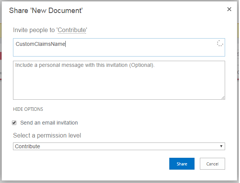Click the optional message placeholder text
Screen dimensions: 240x183
[85, 65]
